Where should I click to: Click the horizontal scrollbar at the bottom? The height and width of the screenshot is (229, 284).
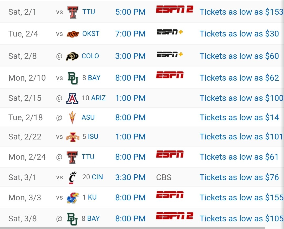(133, 228)
